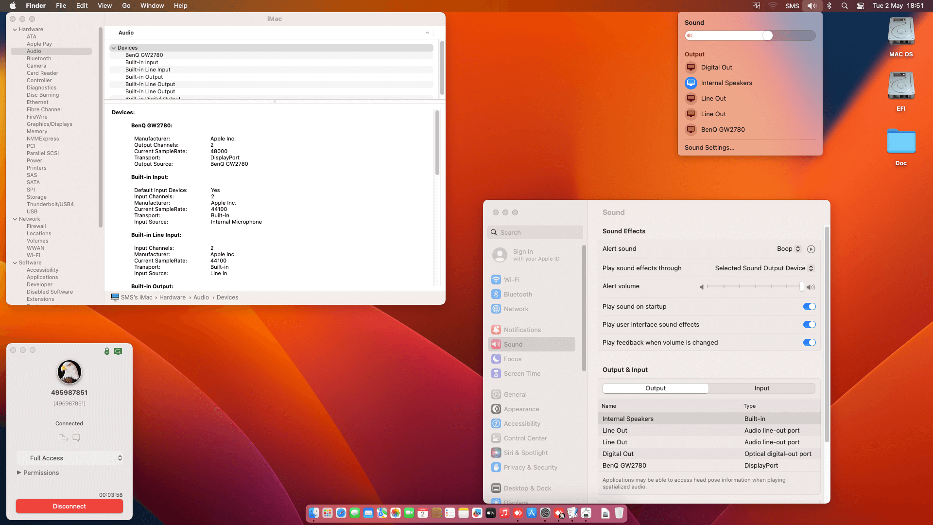
Task: Play the Boop alert sound preview
Action: [811, 249]
